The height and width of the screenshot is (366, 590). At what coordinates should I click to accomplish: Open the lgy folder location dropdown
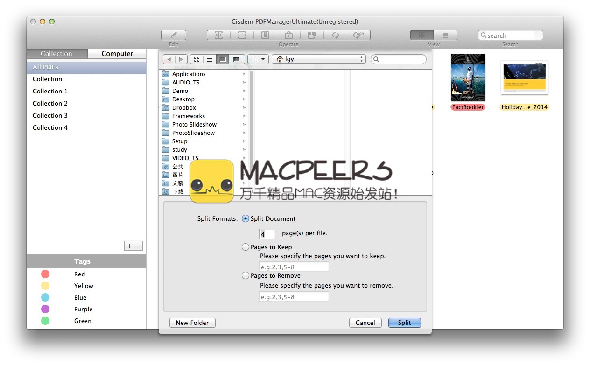(320, 59)
